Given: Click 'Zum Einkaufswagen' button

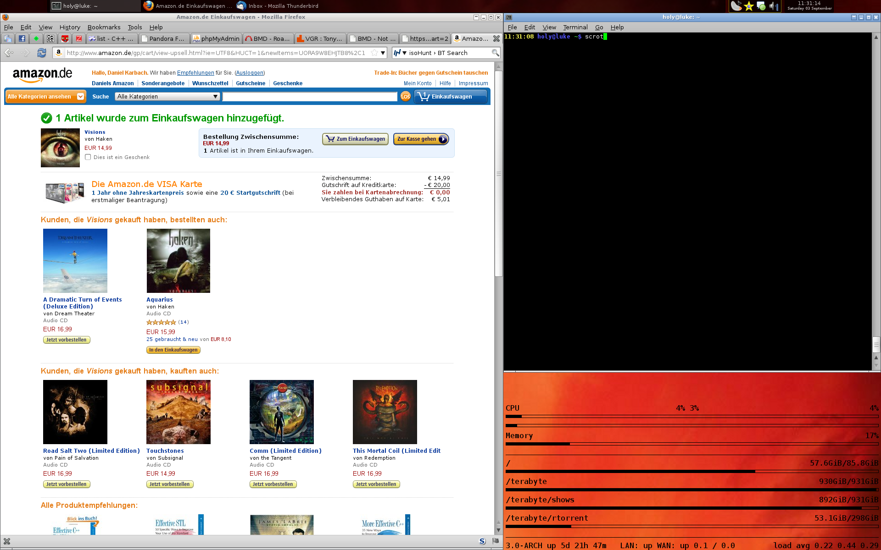Looking at the screenshot, I should (355, 139).
